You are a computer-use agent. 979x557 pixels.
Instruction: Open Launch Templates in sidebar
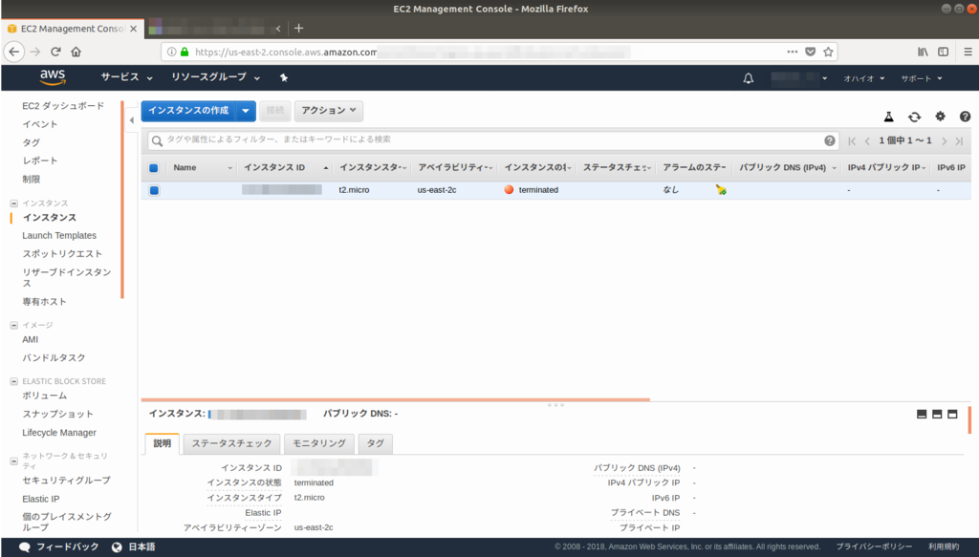(59, 236)
